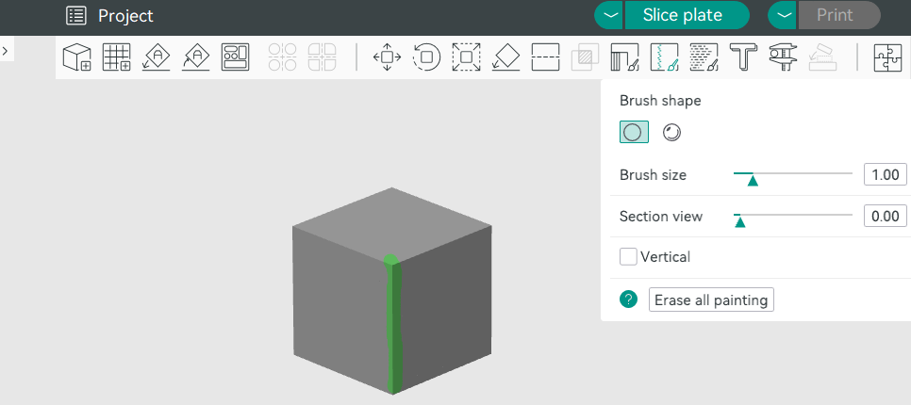
Task: Click the Split to objects icon
Action: (282, 57)
